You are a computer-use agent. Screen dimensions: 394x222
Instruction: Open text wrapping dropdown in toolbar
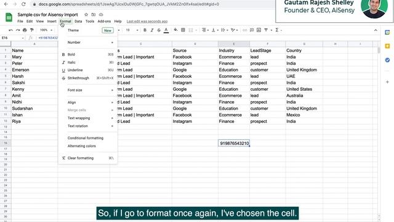point(224,30)
